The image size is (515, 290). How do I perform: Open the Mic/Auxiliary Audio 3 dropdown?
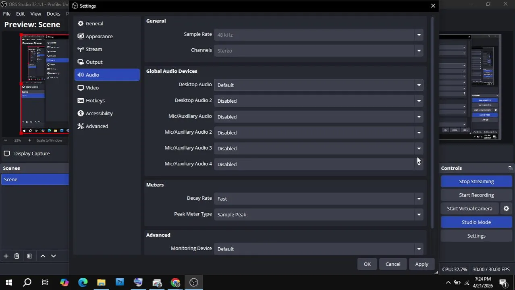[318, 148]
